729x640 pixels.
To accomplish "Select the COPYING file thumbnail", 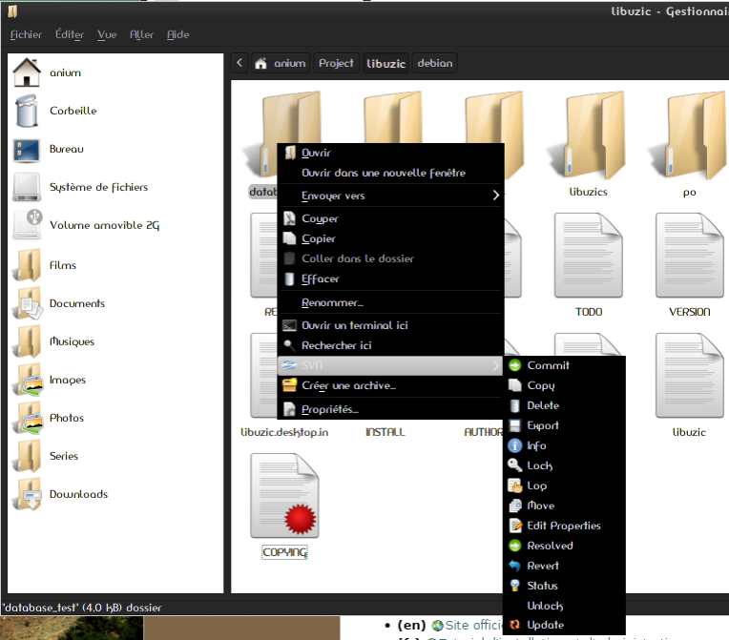I will click(284, 496).
